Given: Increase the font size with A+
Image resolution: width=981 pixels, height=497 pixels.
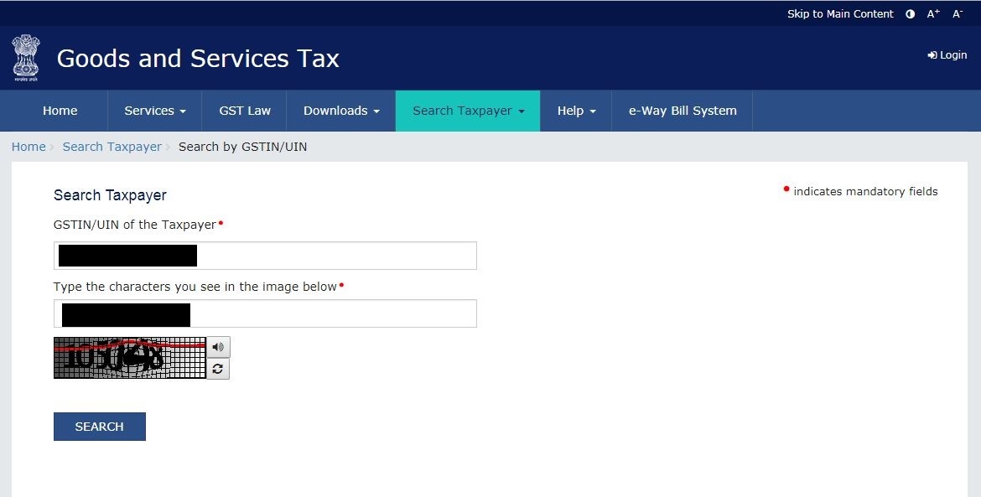Looking at the screenshot, I should coord(932,13).
